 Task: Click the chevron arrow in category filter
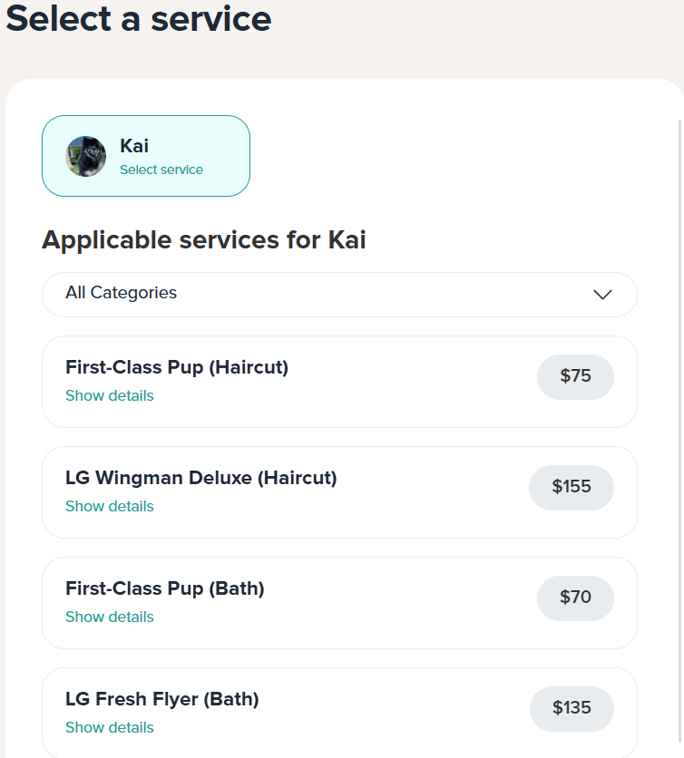[x=602, y=295]
